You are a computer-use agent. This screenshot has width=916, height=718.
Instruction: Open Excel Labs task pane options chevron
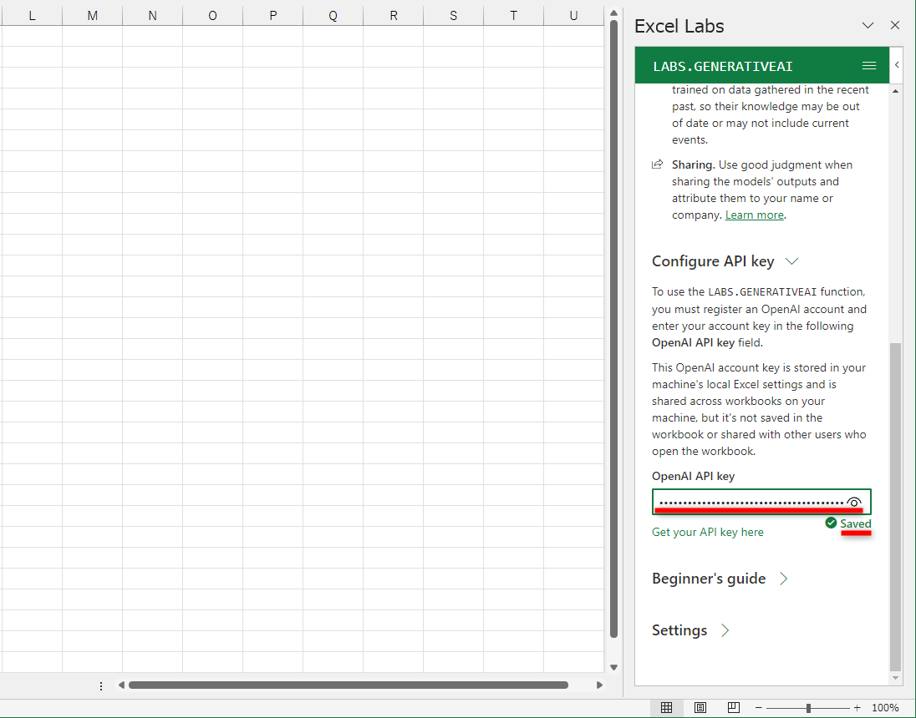coord(868,25)
